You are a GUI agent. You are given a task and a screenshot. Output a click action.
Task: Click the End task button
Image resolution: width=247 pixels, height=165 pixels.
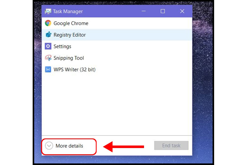click(171, 145)
